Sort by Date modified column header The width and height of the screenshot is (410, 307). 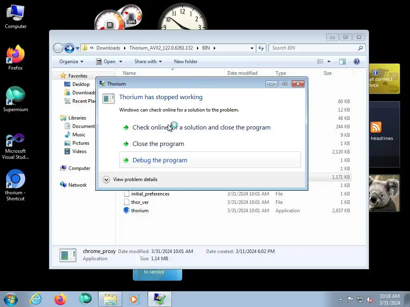[x=248, y=73]
